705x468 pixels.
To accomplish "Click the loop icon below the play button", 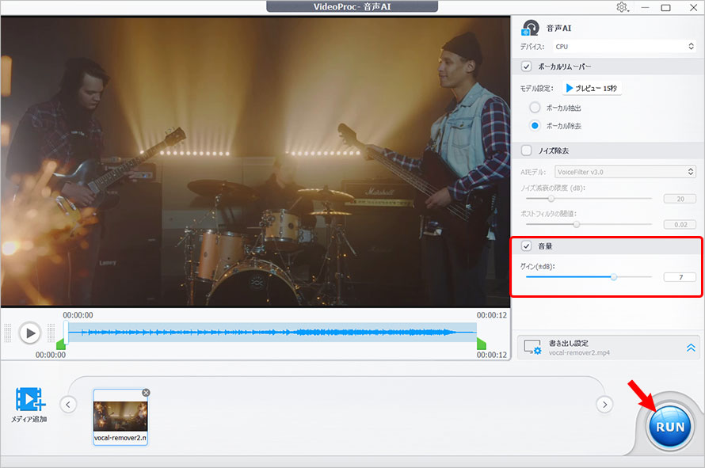I will coord(30,356).
